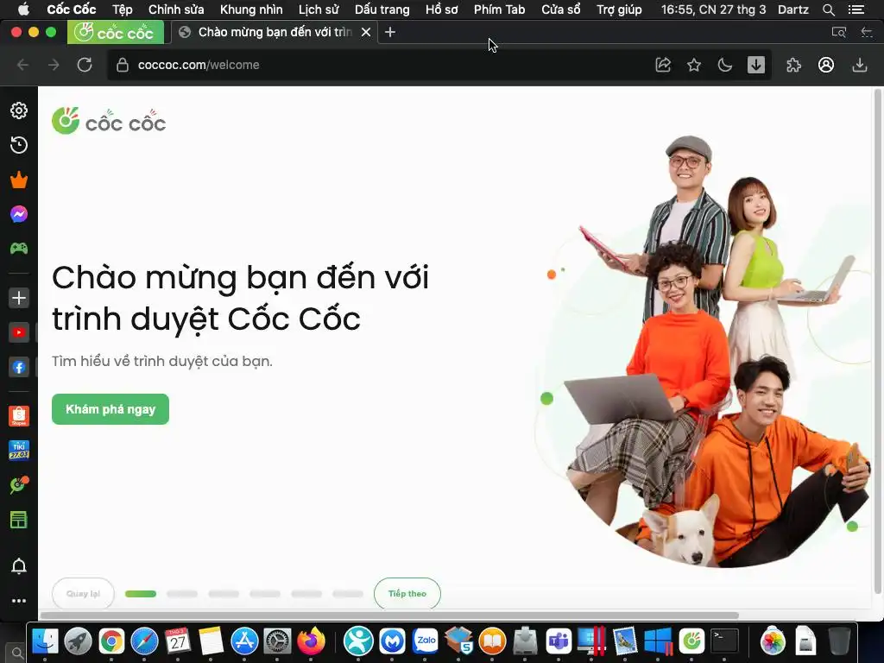Image resolution: width=884 pixels, height=663 pixels.
Task: Open the green table/sheet icon in sidebar
Action: [19, 520]
